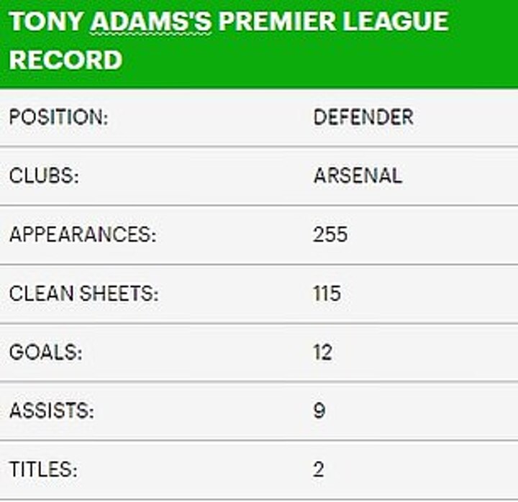Screen dimensions: 518x502
Task: Click the 2 titles value
Action: click(319, 470)
